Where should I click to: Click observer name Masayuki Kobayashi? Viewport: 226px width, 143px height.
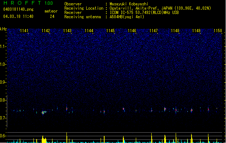tap(129, 4)
